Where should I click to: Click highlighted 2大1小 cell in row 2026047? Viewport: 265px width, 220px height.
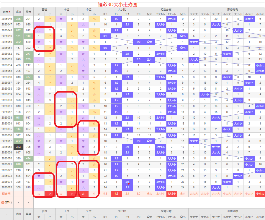[161, 25]
